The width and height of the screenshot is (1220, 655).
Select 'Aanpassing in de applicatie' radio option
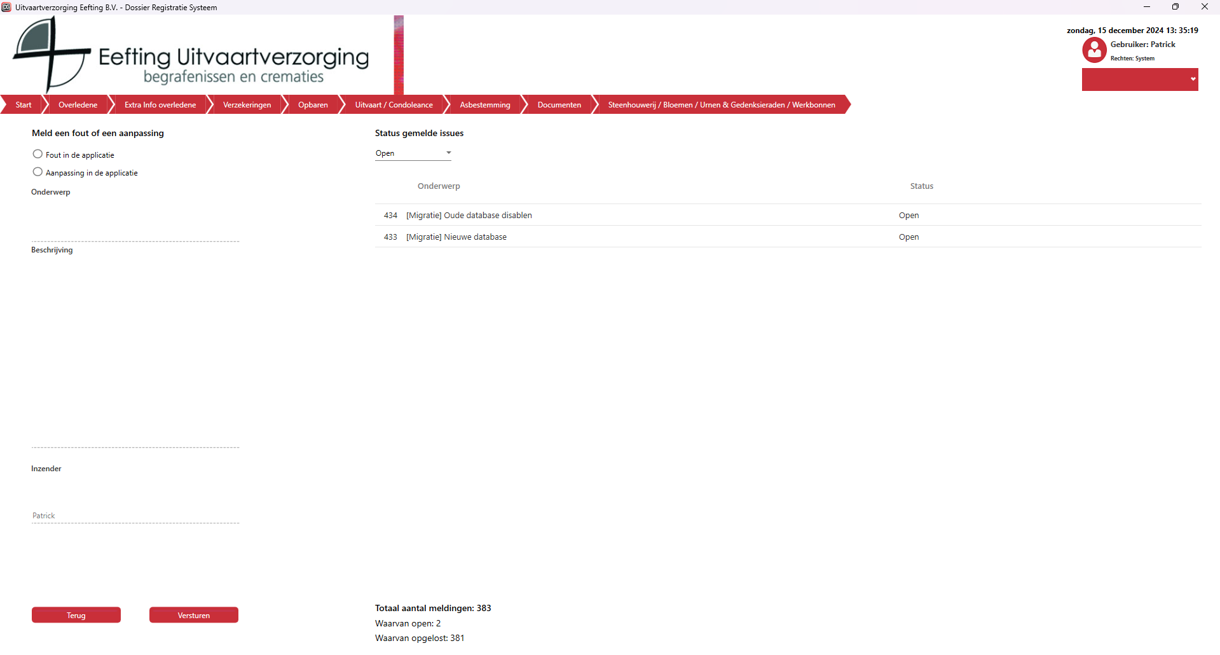[x=38, y=172]
